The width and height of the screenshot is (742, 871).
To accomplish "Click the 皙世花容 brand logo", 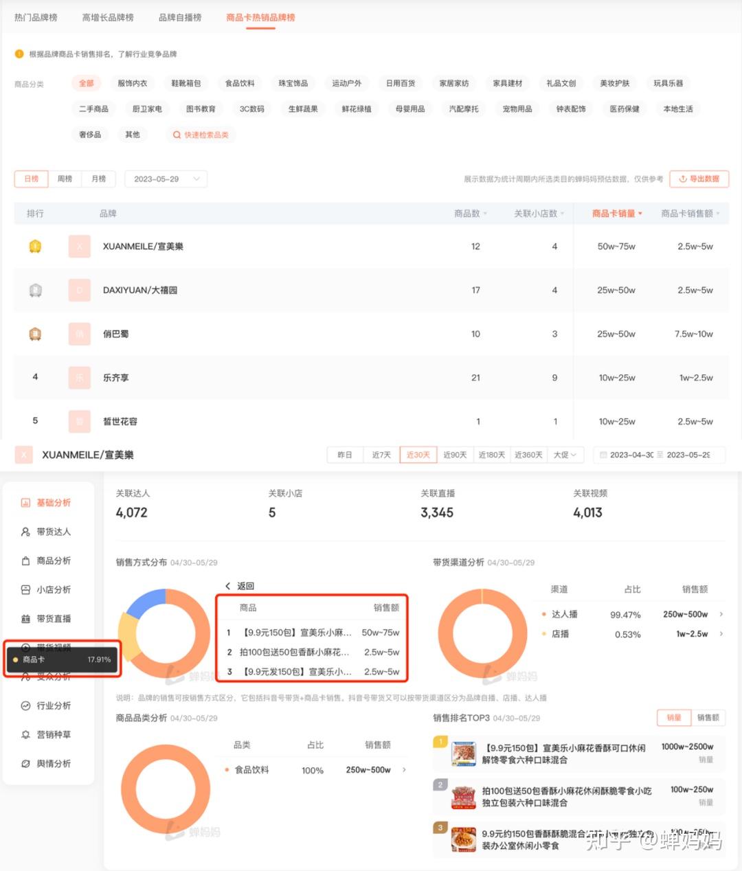I will 80,421.
